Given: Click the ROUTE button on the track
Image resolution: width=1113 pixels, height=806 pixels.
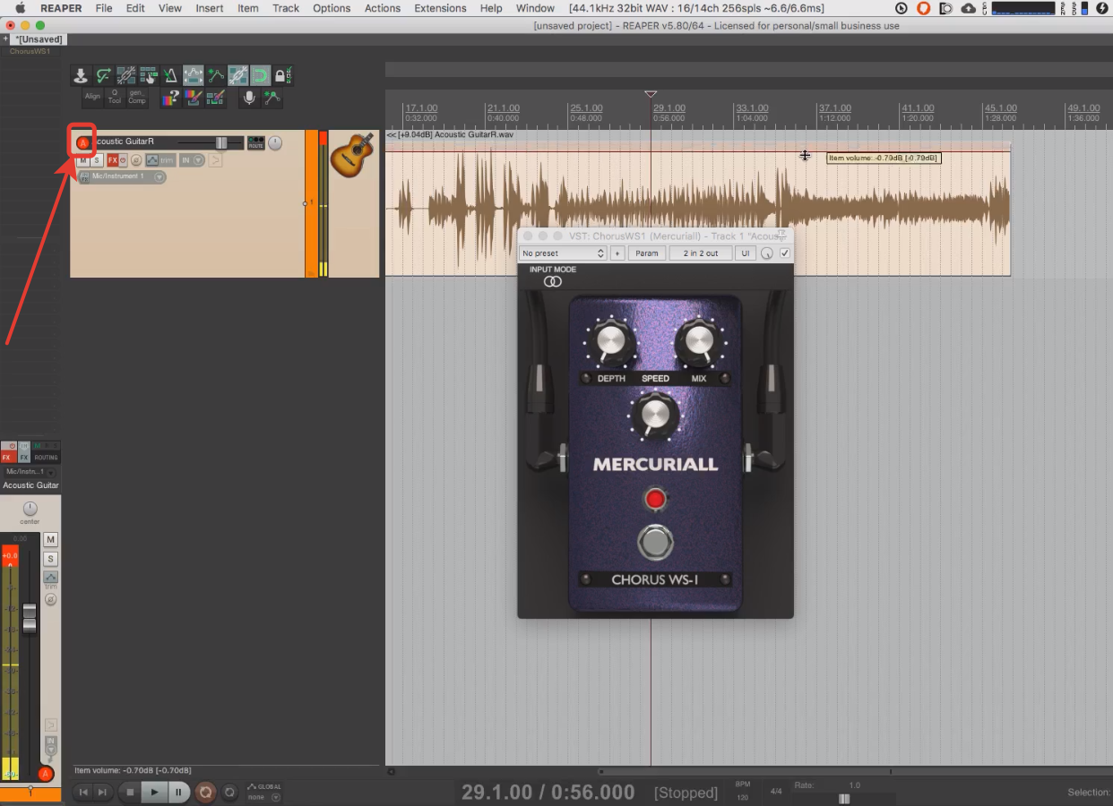Looking at the screenshot, I should click(256, 142).
